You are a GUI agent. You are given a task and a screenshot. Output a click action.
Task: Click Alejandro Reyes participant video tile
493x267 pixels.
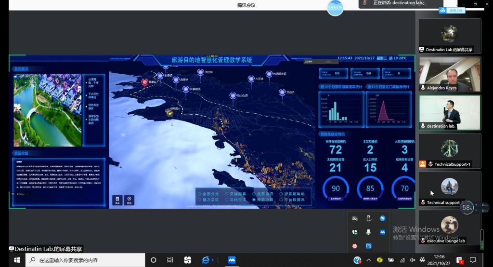(x=450, y=74)
